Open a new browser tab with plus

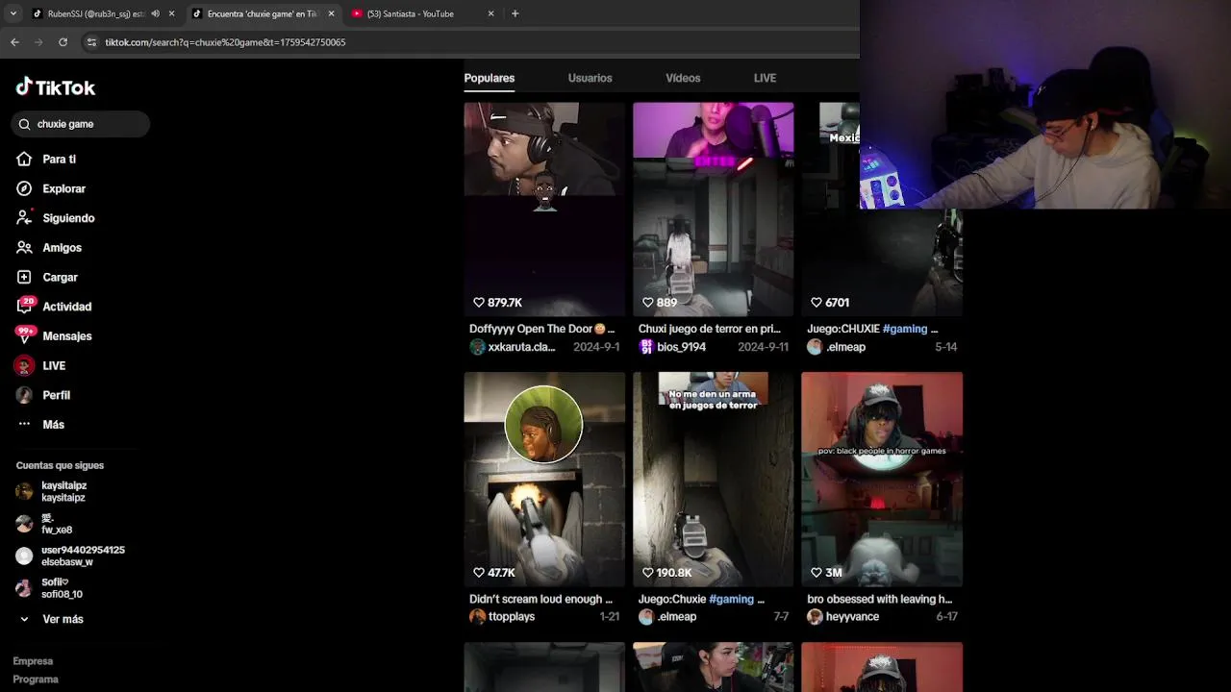point(515,13)
